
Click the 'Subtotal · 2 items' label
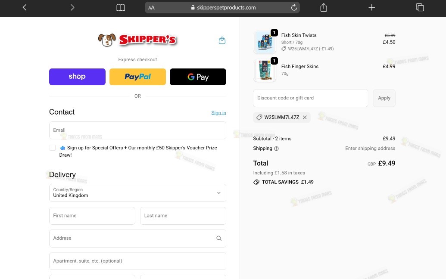pyautogui.click(x=272, y=139)
